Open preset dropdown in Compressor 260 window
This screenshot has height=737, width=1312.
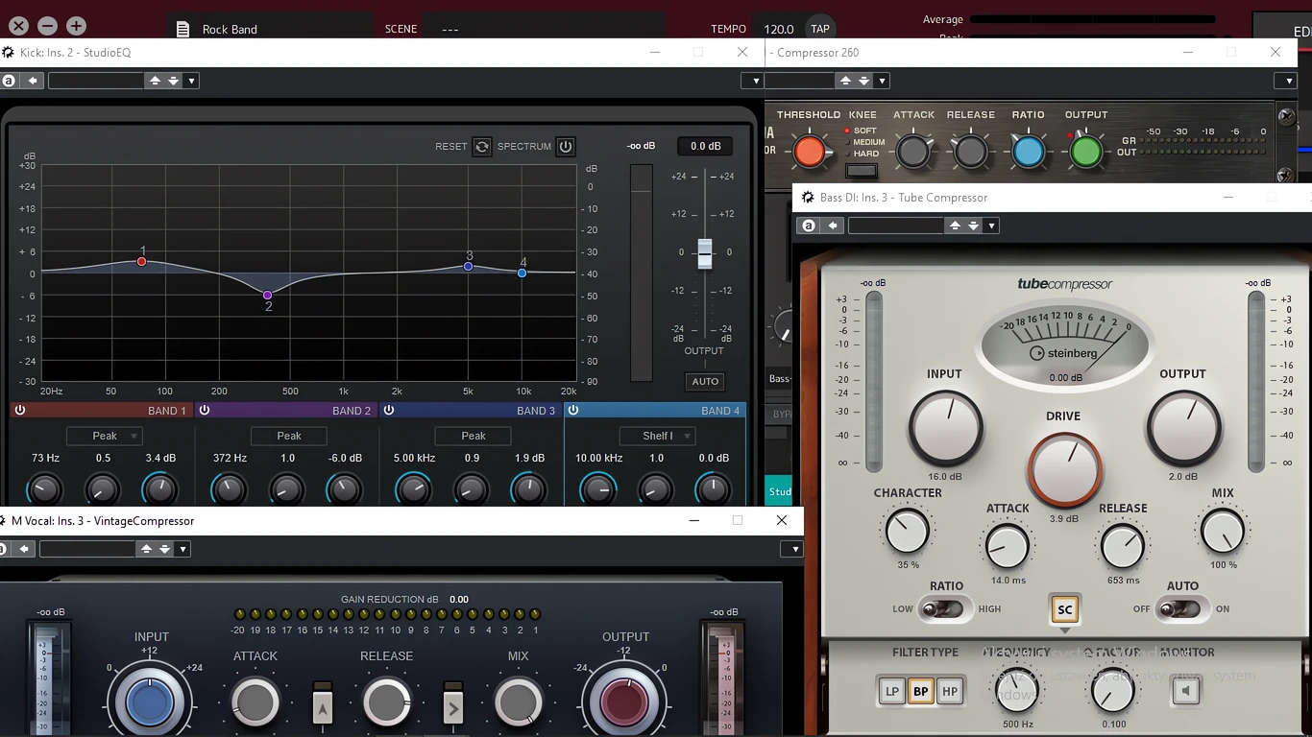coord(882,81)
